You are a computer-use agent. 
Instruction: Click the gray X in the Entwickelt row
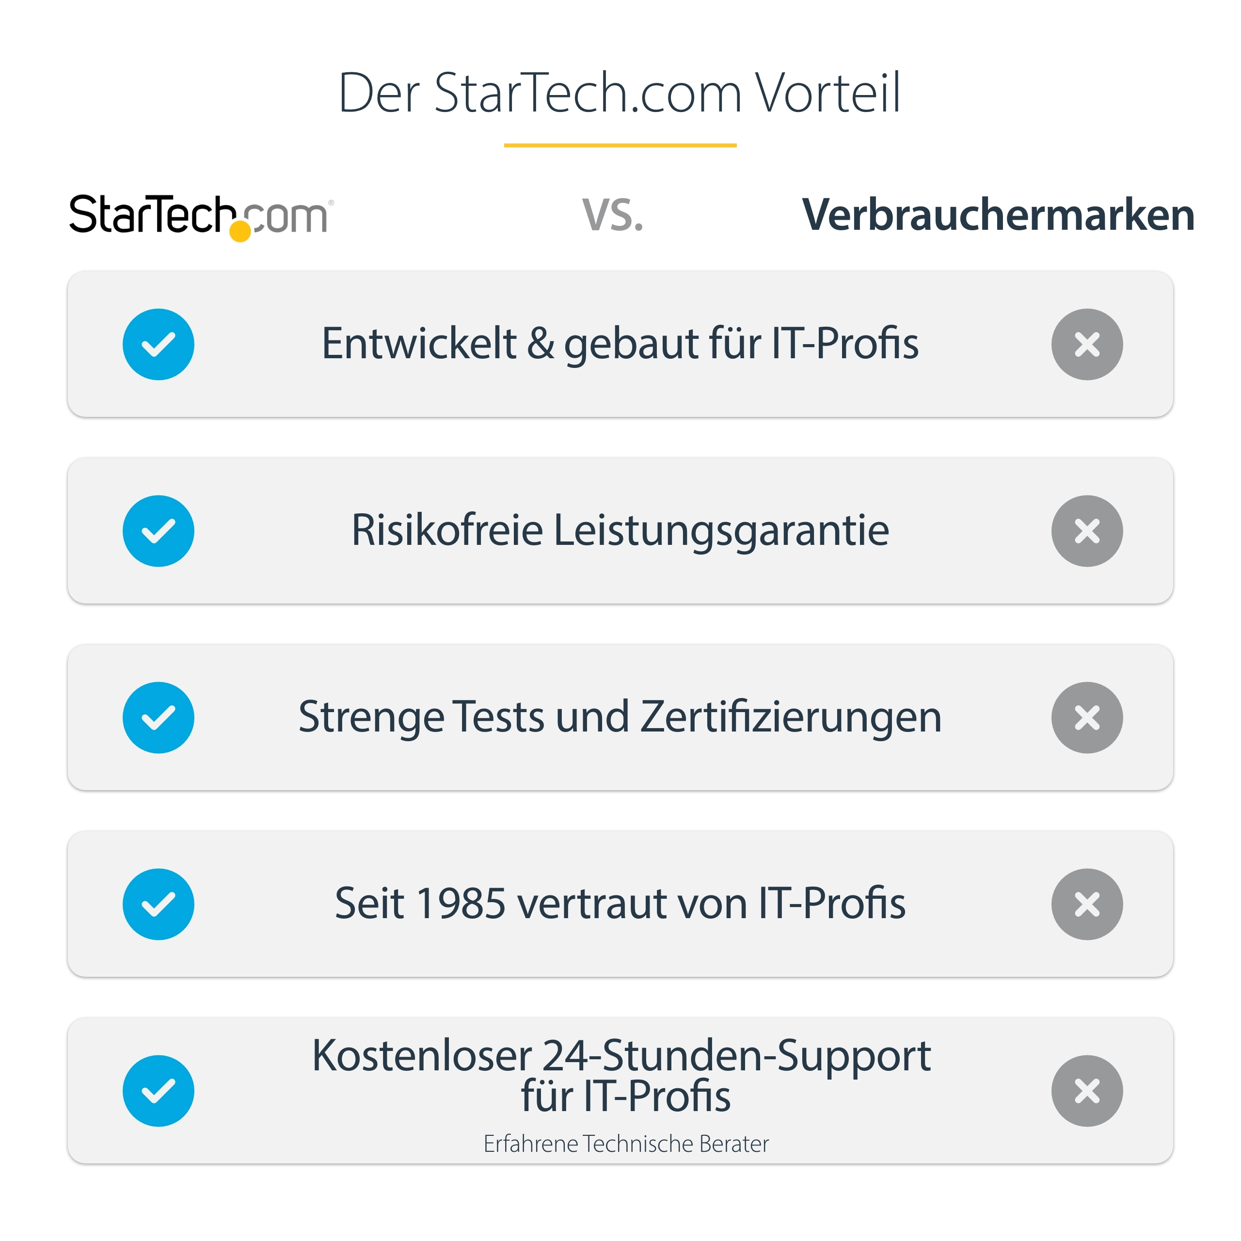pyautogui.click(x=1087, y=344)
